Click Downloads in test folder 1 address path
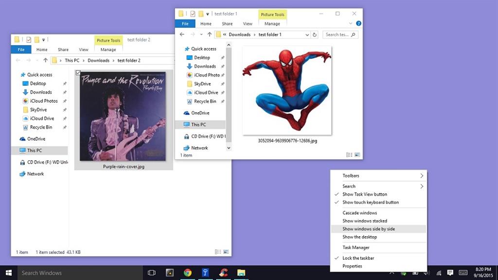 point(239,35)
